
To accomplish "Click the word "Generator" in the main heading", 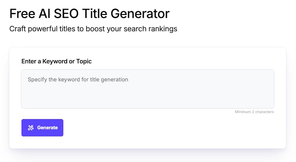I will pyautogui.click(x=140, y=14).
